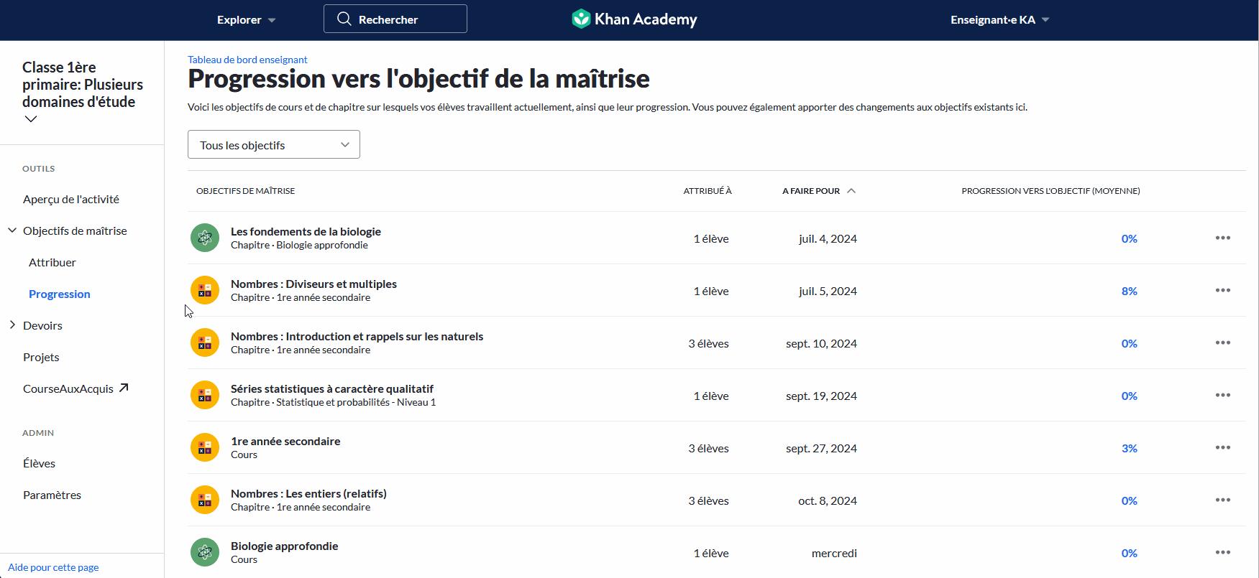Click the sept. 10, 2024 due date

click(x=821, y=343)
